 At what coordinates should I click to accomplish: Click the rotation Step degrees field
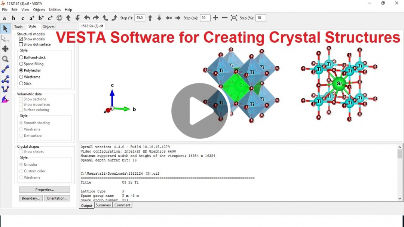point(140,18)
